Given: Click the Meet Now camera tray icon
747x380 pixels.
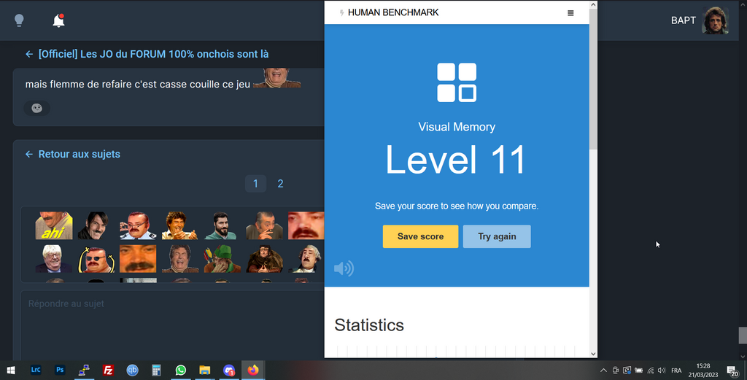Looking at the screenshot, I should [616, 371].
